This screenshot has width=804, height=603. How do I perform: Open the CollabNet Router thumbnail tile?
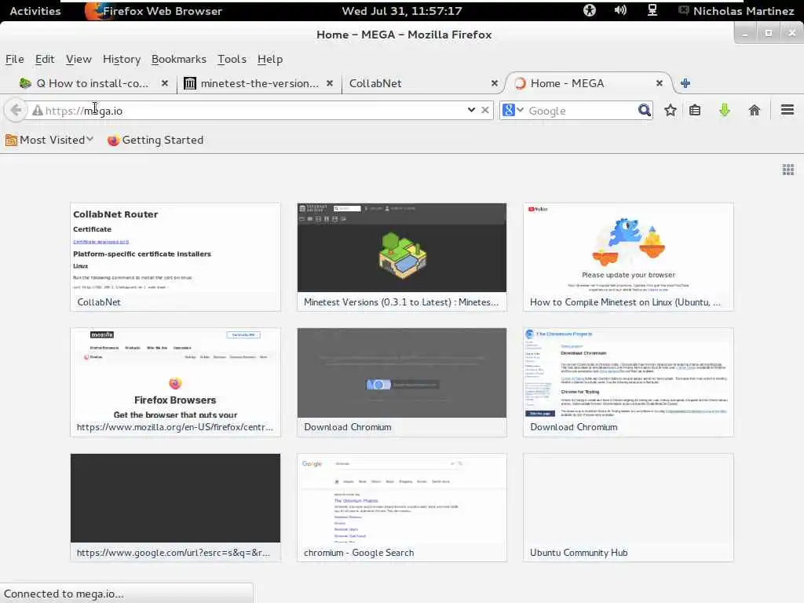[175, 257]
